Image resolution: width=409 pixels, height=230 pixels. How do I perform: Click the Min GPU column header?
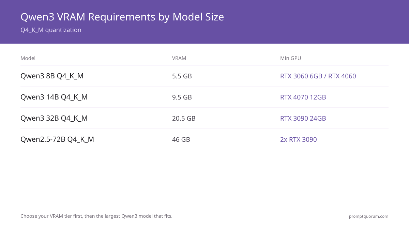pyautogui.click(x=291, y=58)
